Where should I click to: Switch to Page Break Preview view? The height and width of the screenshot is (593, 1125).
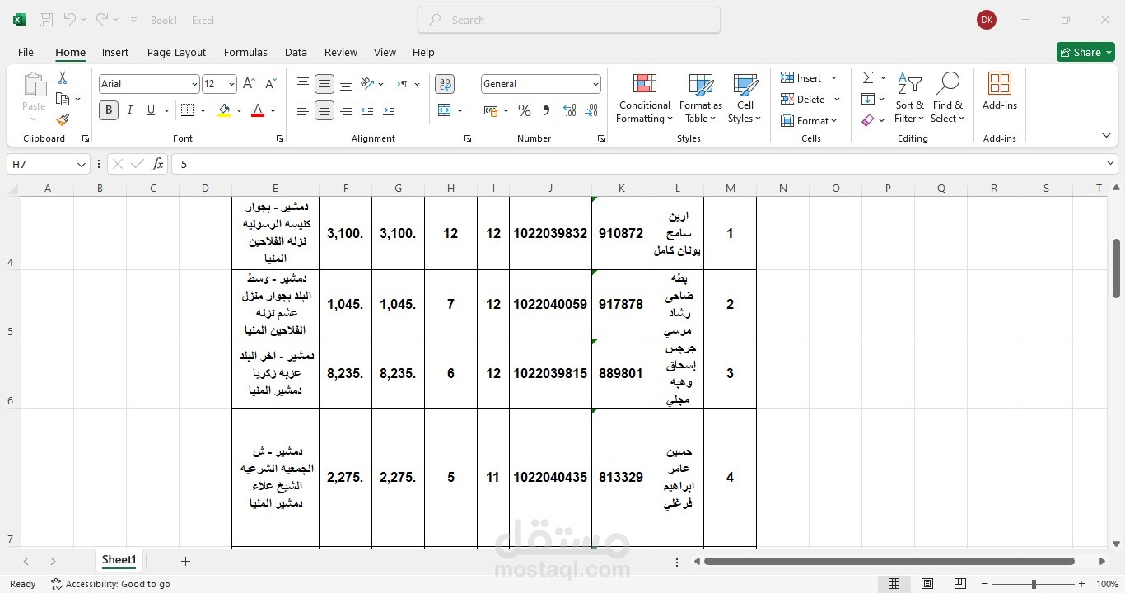959,584
